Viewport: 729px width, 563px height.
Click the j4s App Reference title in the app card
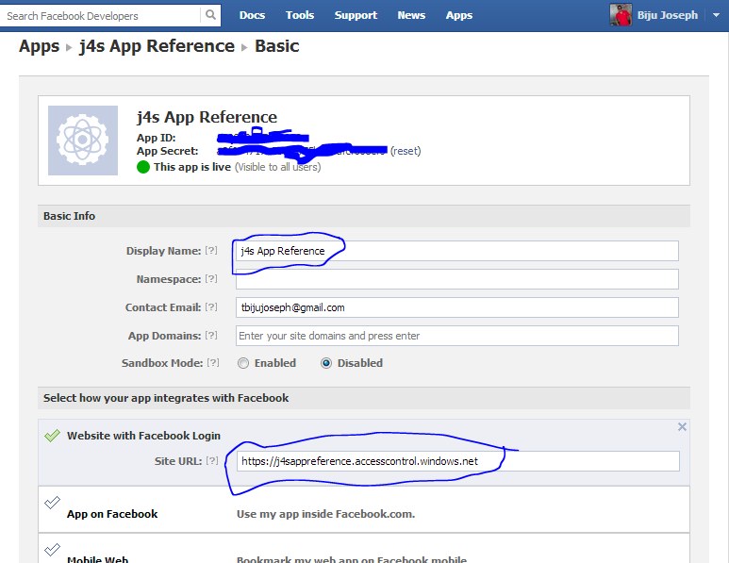click(x=207, y=117)
